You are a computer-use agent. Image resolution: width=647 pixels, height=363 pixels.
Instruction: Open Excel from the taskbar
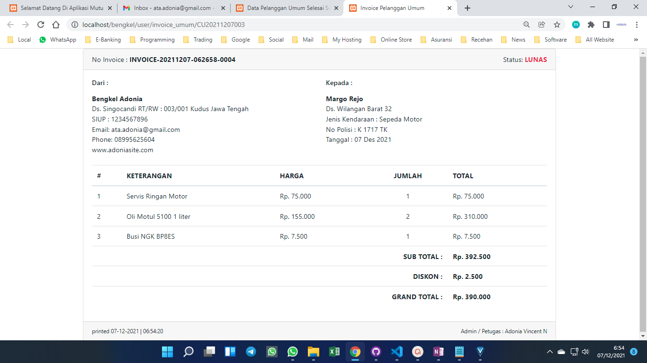[x=334, y=352]
